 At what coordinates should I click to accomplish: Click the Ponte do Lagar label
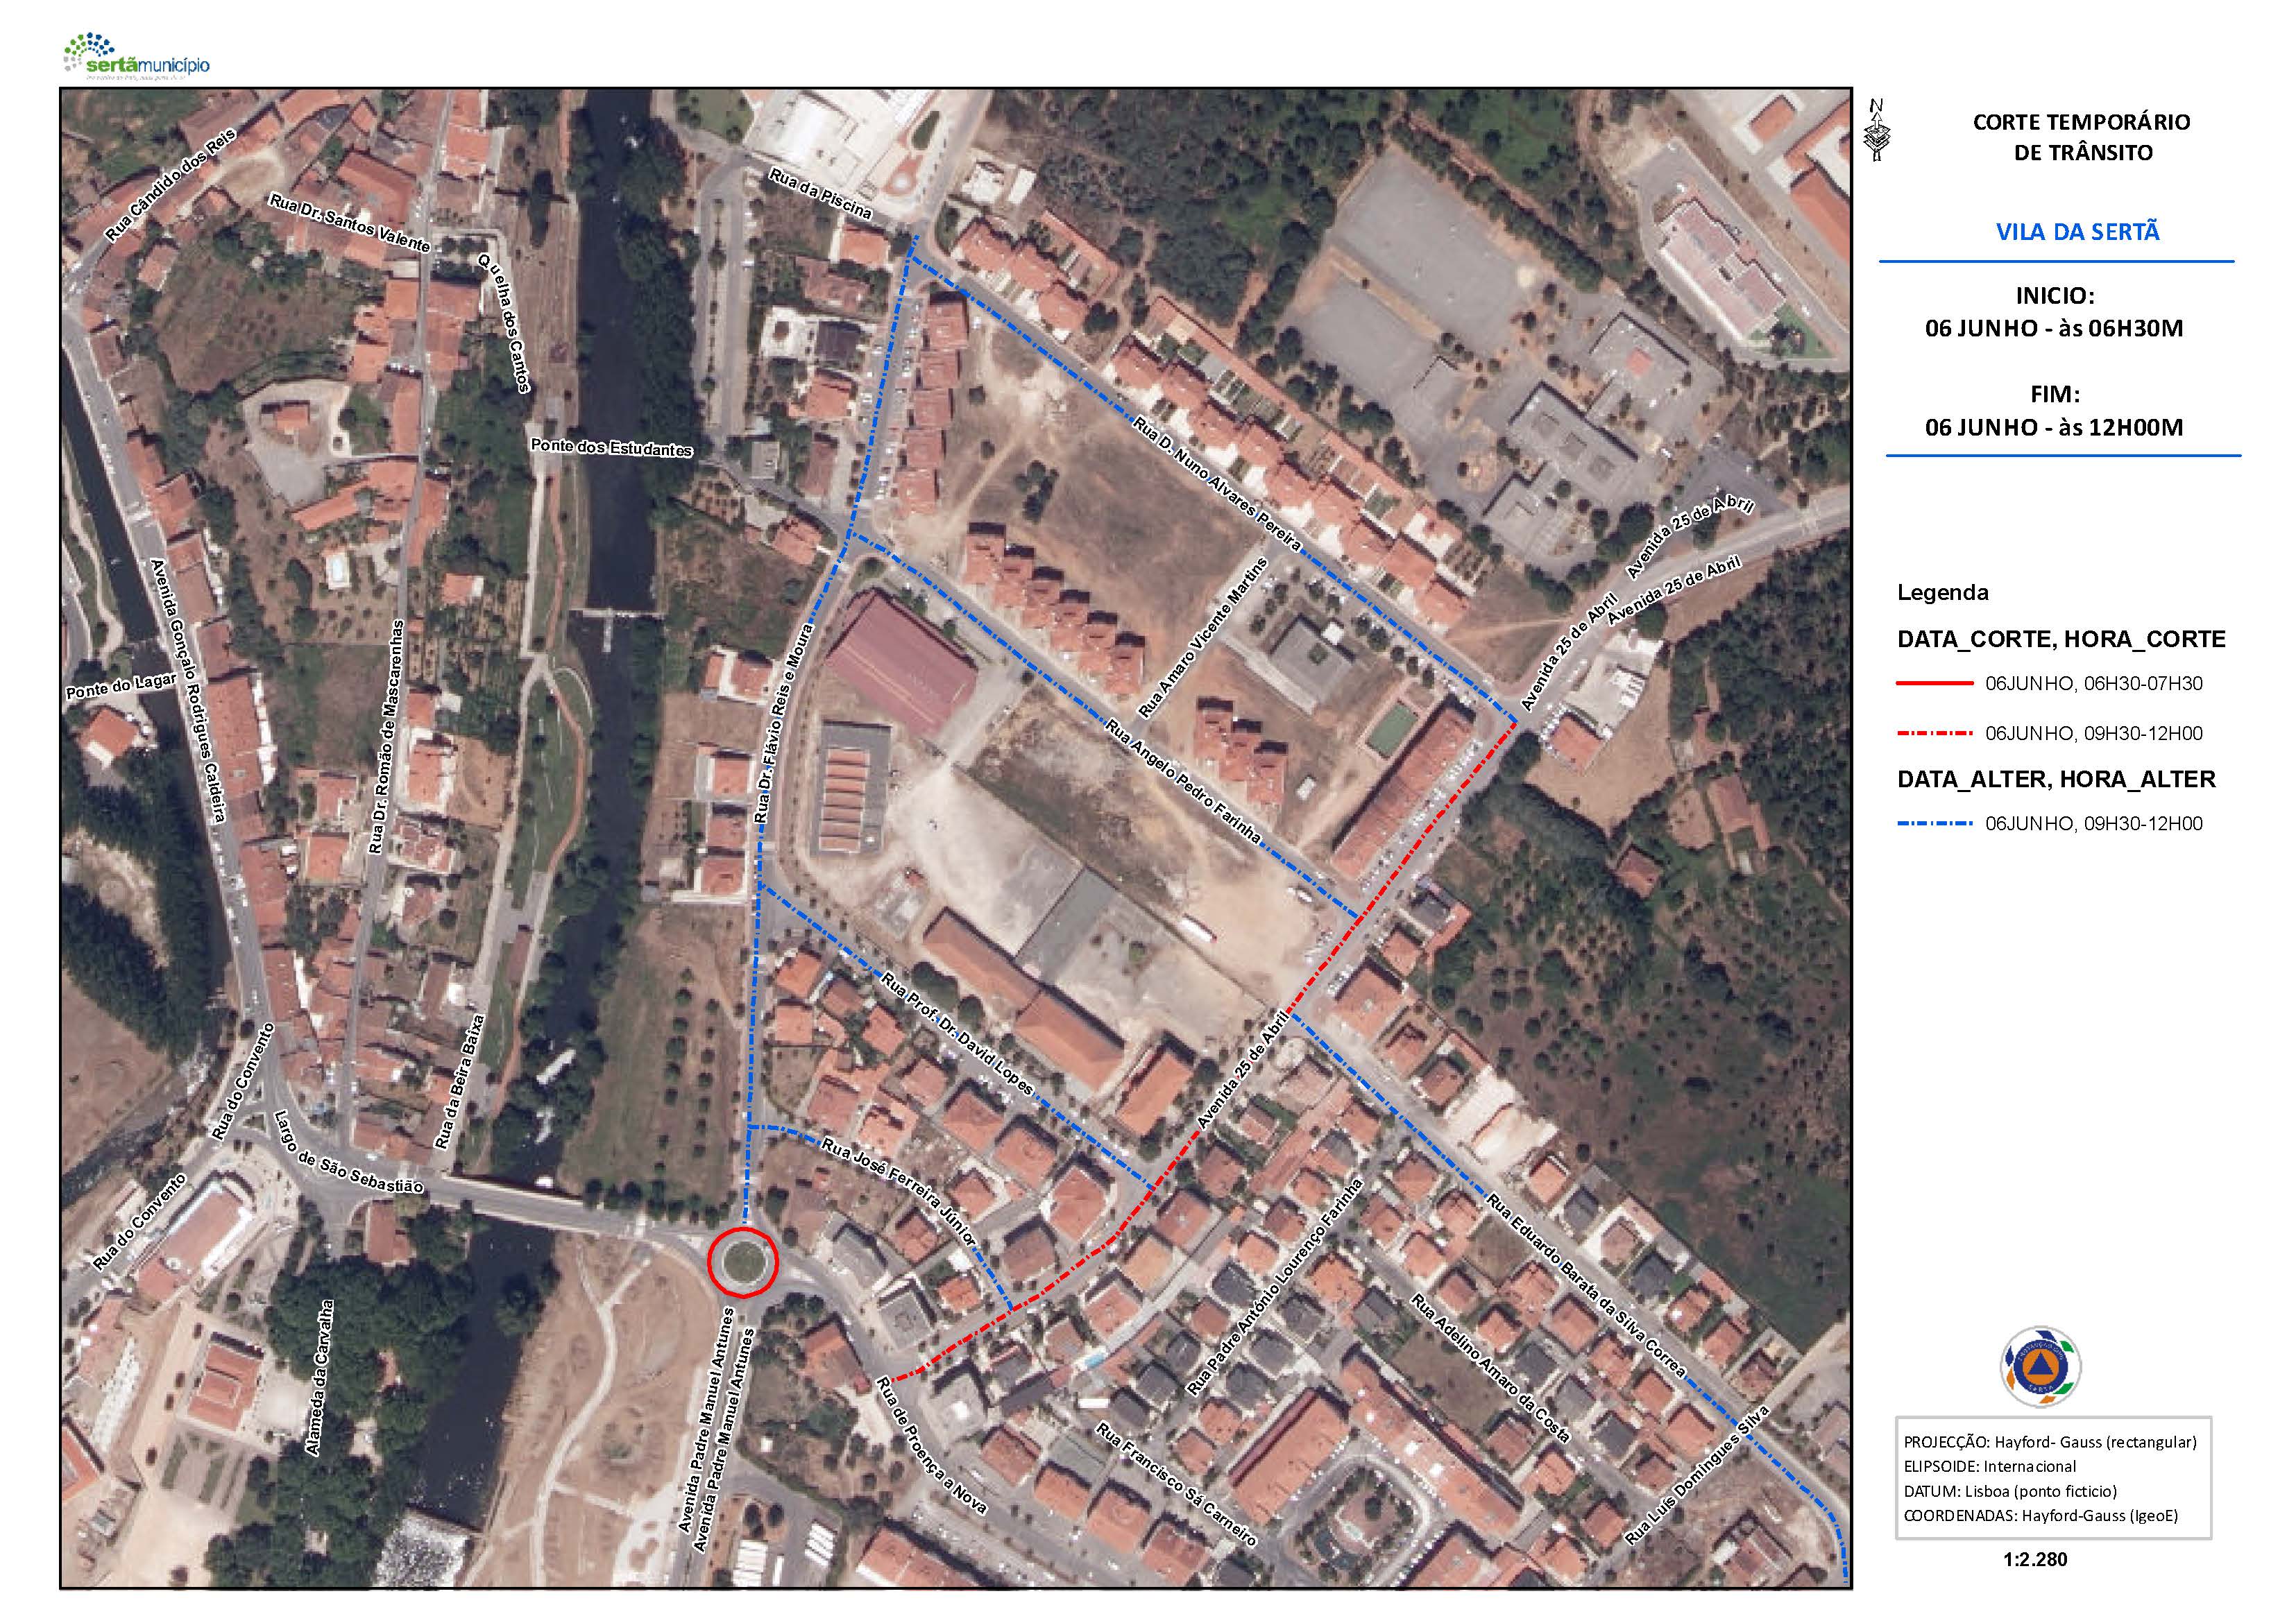pos(120,685)
